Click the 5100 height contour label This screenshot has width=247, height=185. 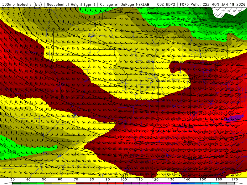click(x=178, y=43)
